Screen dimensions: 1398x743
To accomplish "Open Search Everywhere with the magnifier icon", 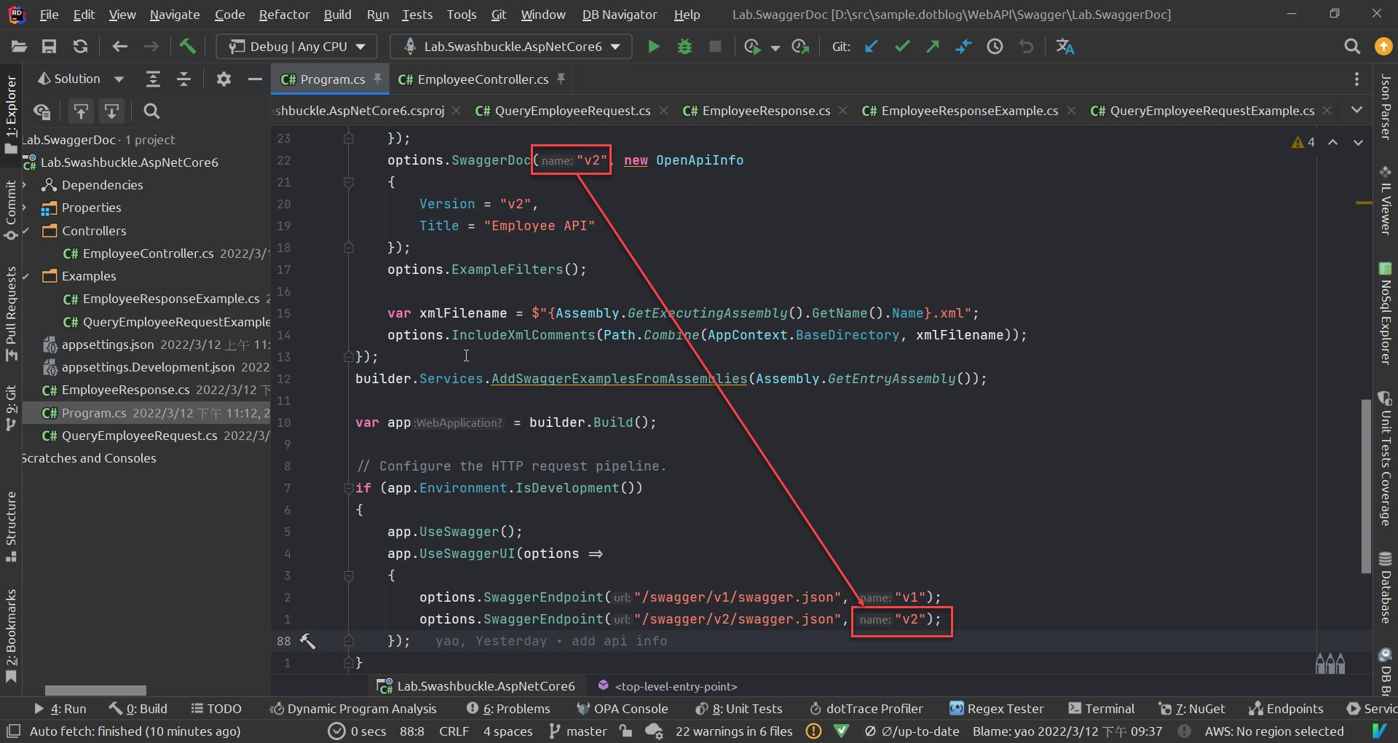I will pyautogui.click(x=1353, y=46).
